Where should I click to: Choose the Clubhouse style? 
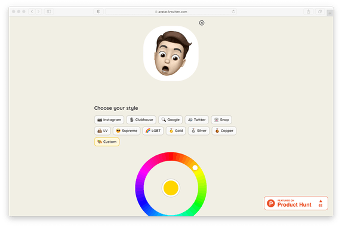(141, 119)
